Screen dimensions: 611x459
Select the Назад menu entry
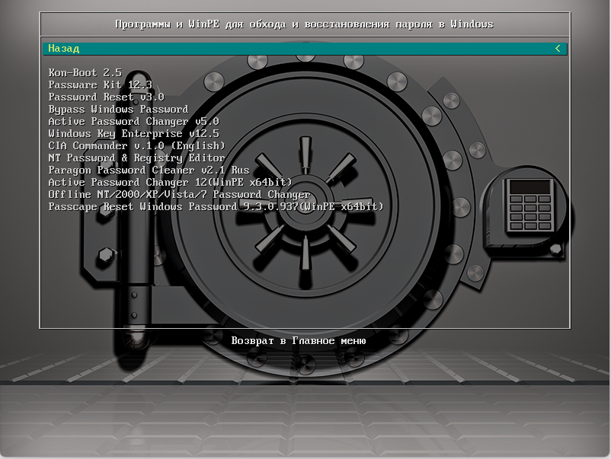[64, 48]
